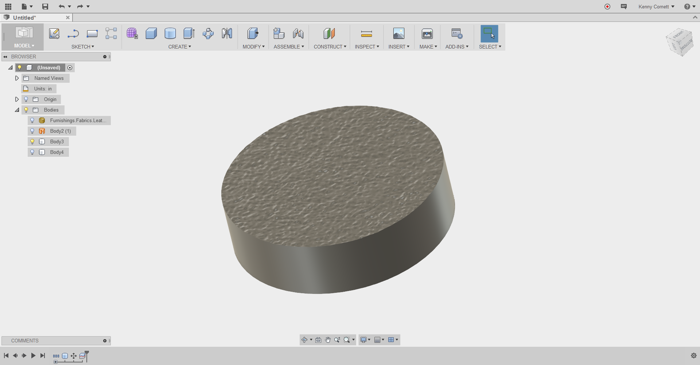
Task: Select Body2 (1) in browser
Action: (x=60, y=131)
